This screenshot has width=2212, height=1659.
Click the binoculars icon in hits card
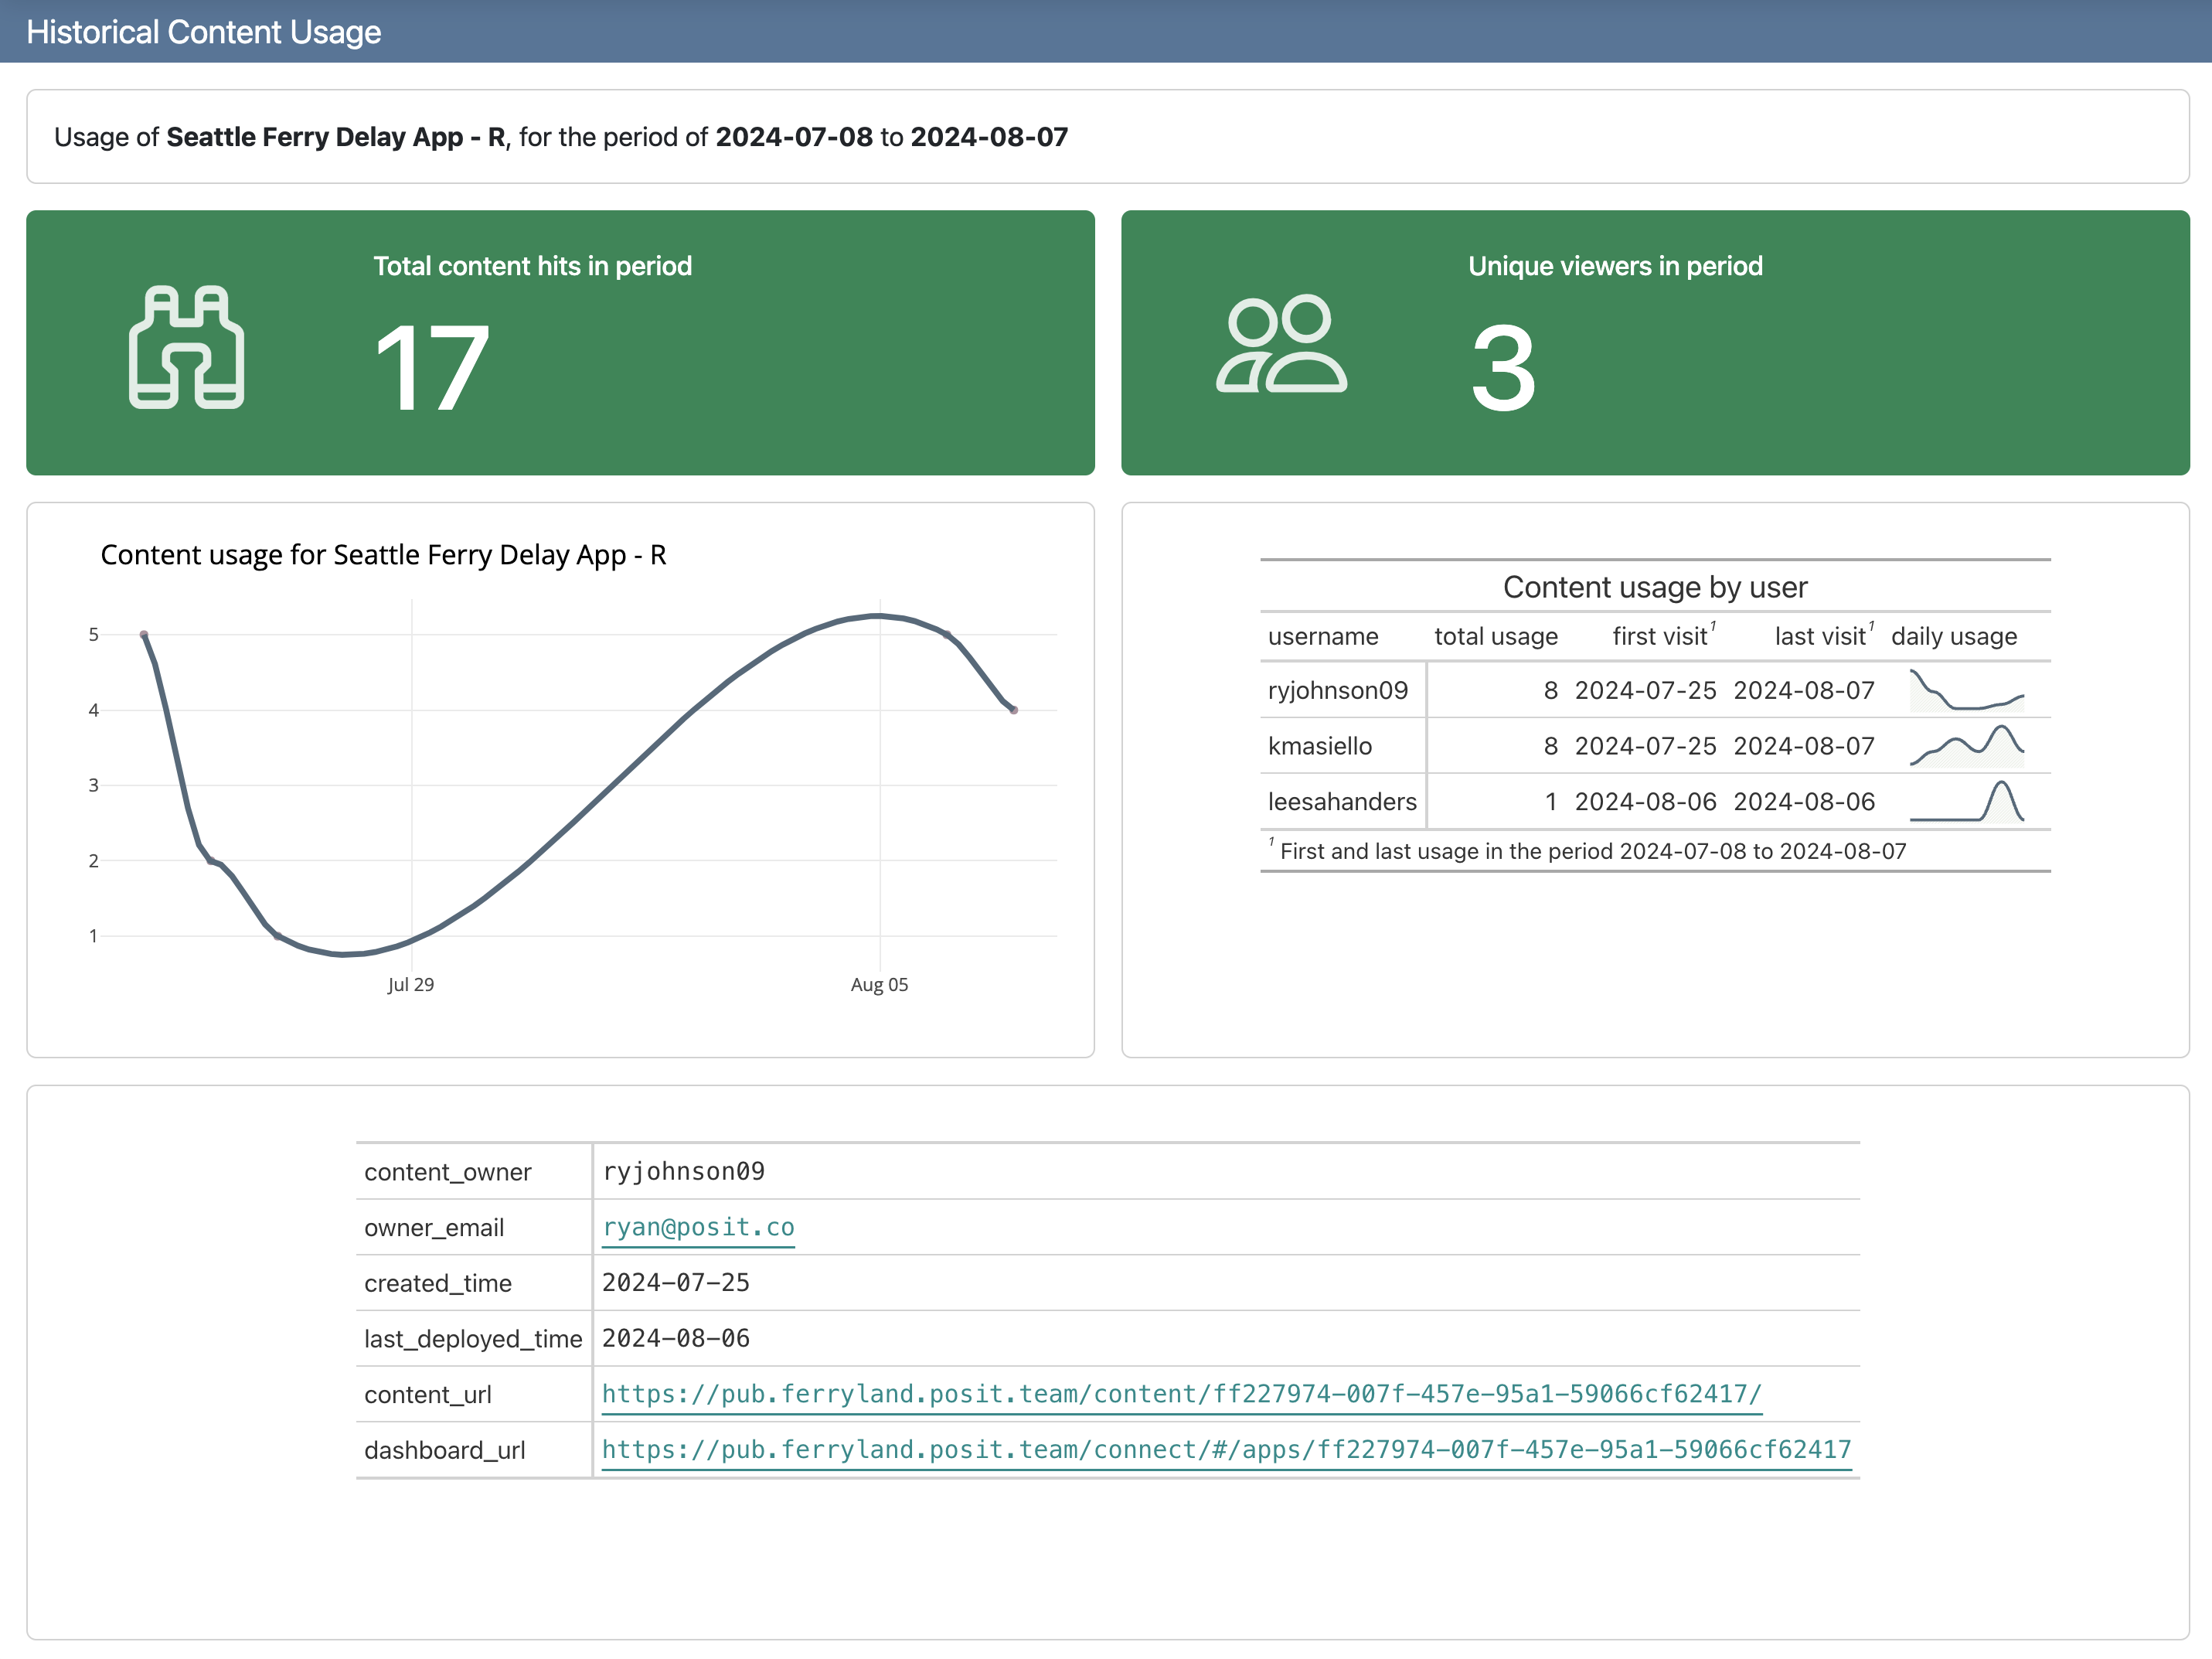click(x=187, y=347)
